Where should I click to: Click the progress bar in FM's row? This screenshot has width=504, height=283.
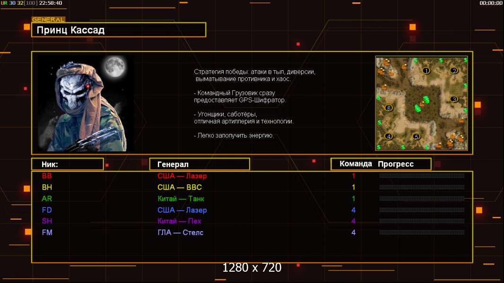pos(422,233)
